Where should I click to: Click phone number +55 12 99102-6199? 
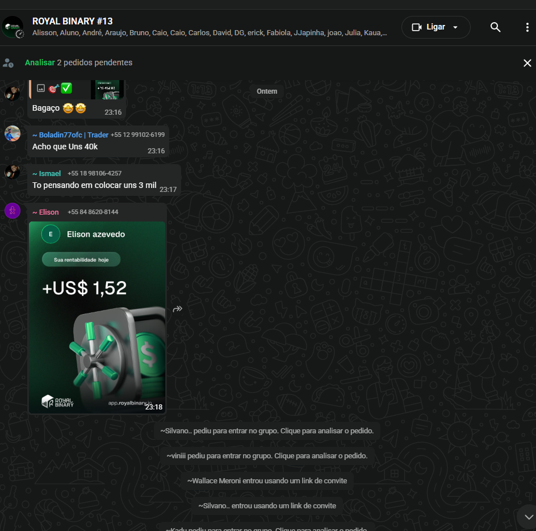point(137,135)
